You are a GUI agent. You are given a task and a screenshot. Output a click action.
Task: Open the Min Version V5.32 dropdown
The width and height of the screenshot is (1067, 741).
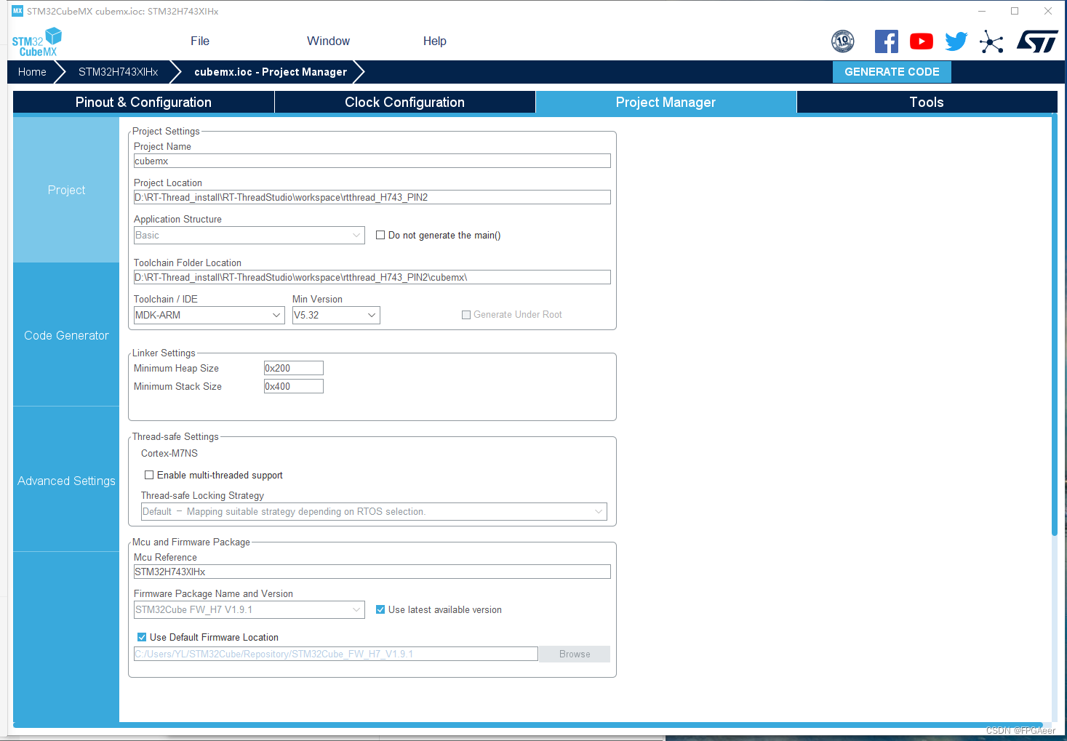pos(336,315)
